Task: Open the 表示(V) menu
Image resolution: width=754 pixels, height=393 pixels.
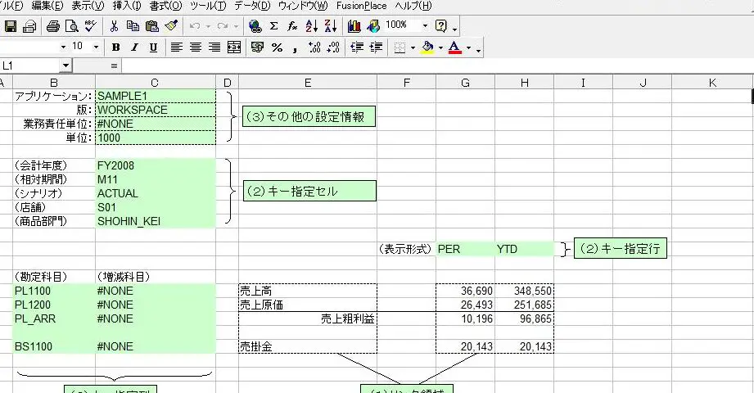Action: click(x=88, y=6)
